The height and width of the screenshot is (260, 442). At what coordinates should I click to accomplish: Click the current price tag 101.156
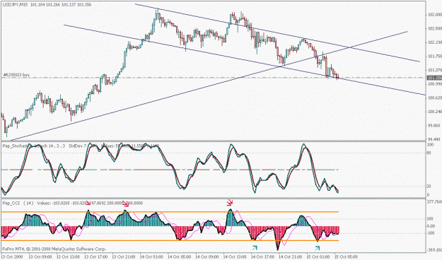(x=434, y=78)
